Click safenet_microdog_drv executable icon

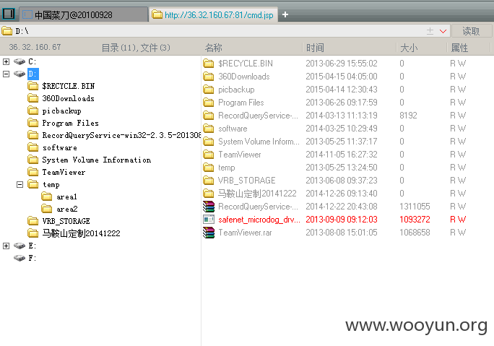click(209, 220)
